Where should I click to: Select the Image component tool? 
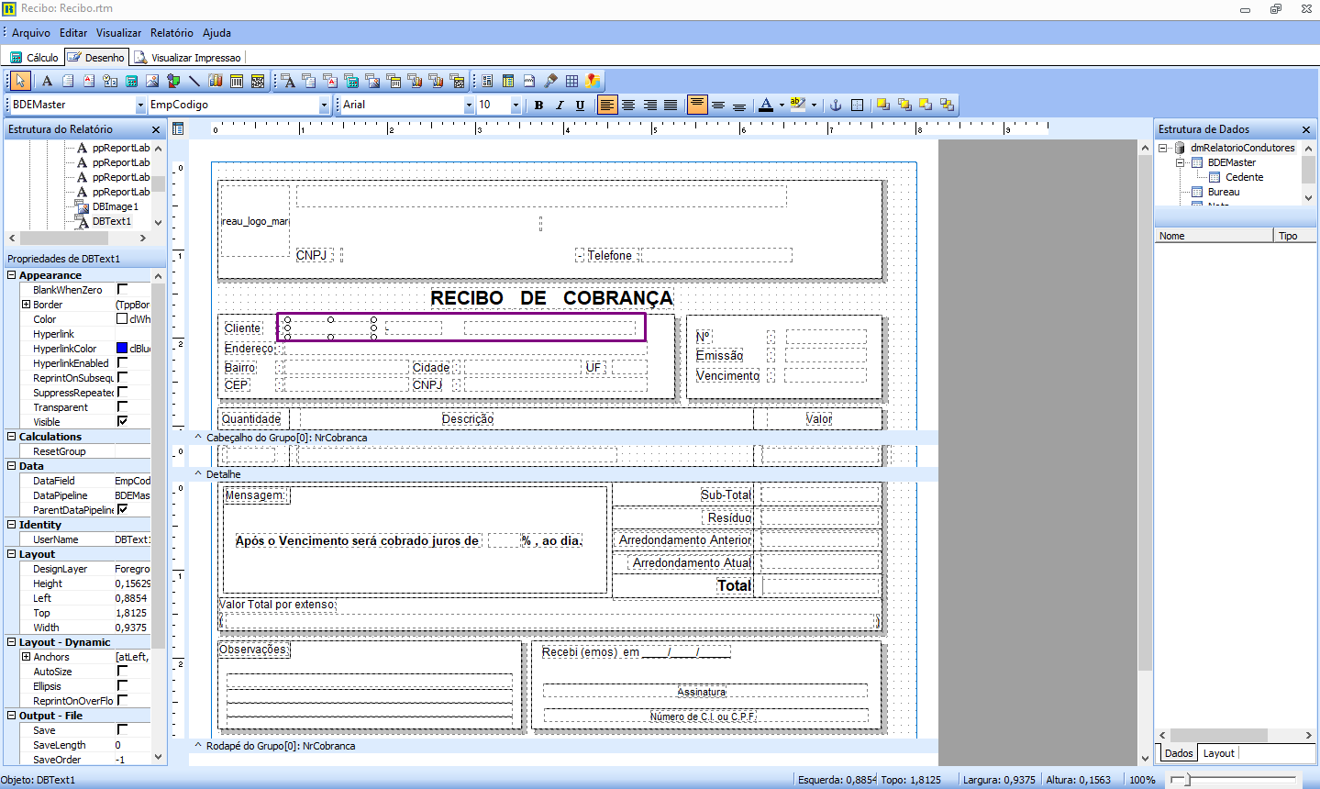tap(152, 81)
